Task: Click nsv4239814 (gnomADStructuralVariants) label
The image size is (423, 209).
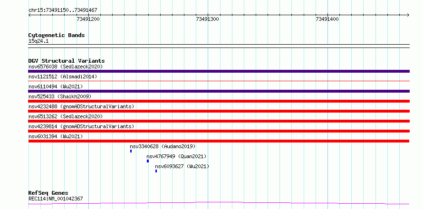Action: [x=81, y=126]
